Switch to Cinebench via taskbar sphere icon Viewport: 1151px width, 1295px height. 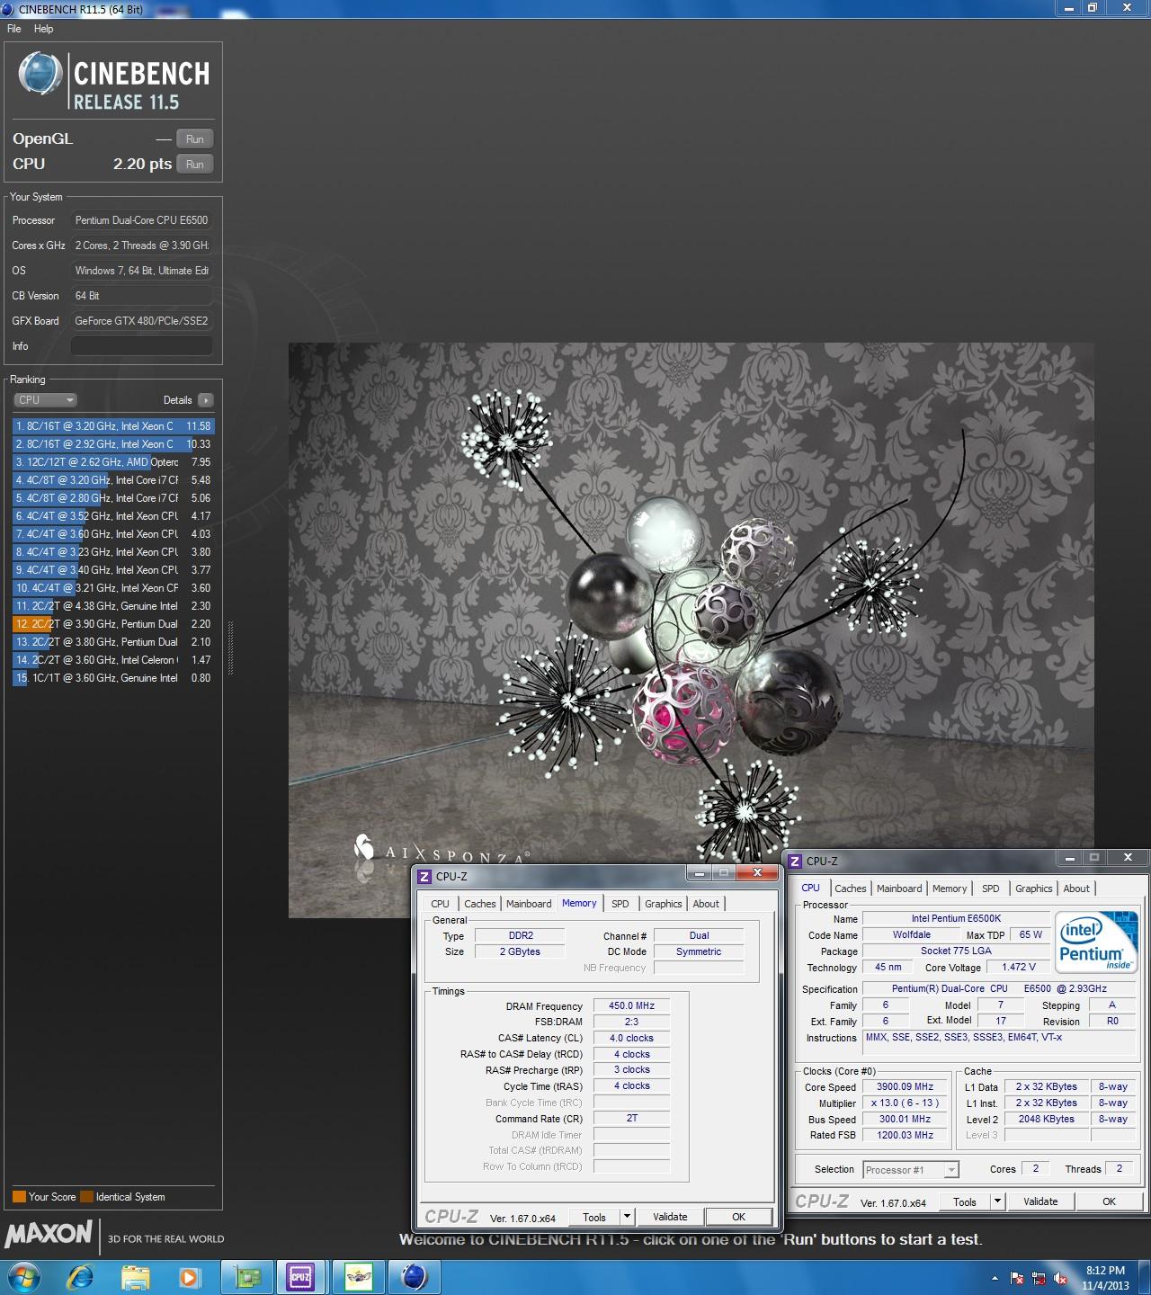click(414, 1277)
